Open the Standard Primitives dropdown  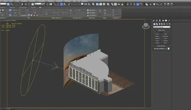pyautogui.click(x=162, y=27)
